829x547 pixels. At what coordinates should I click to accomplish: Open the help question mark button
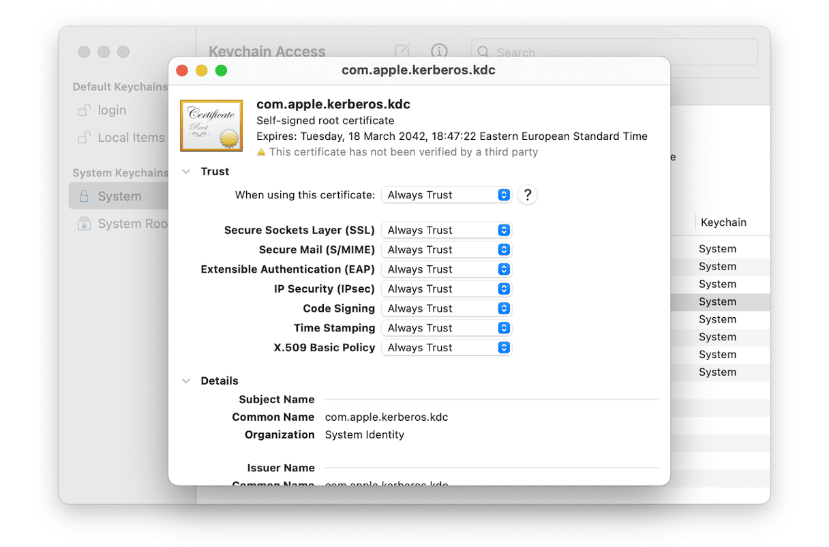click(x=527, y=195)
